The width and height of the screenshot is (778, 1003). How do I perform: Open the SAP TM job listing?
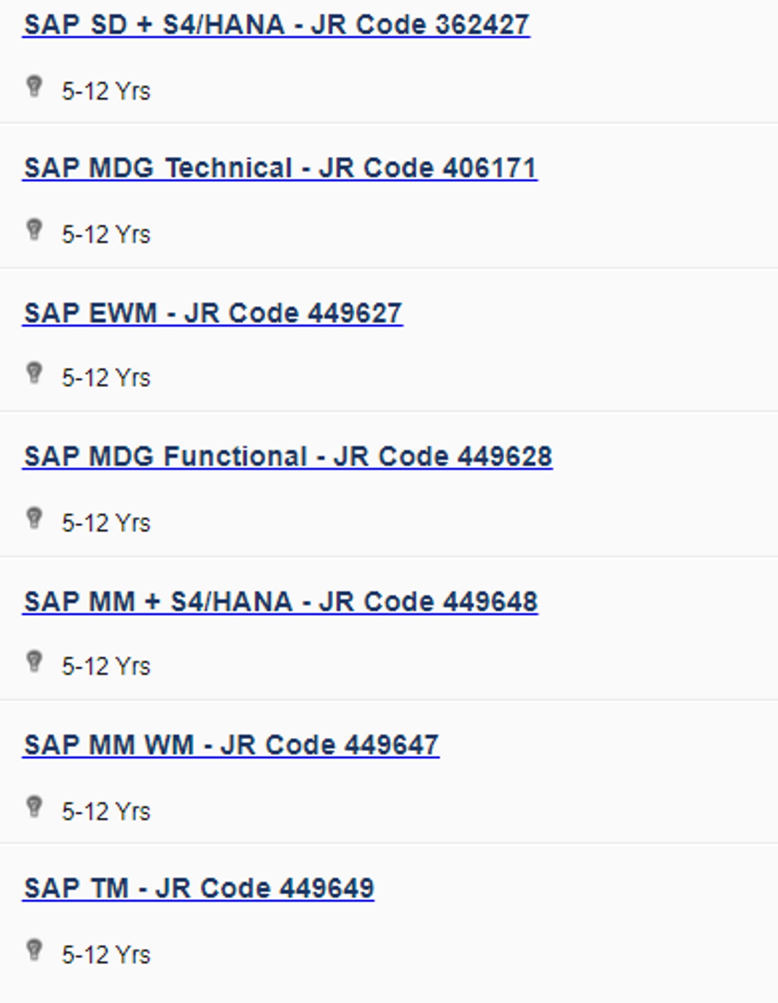[x=198, y=888]
